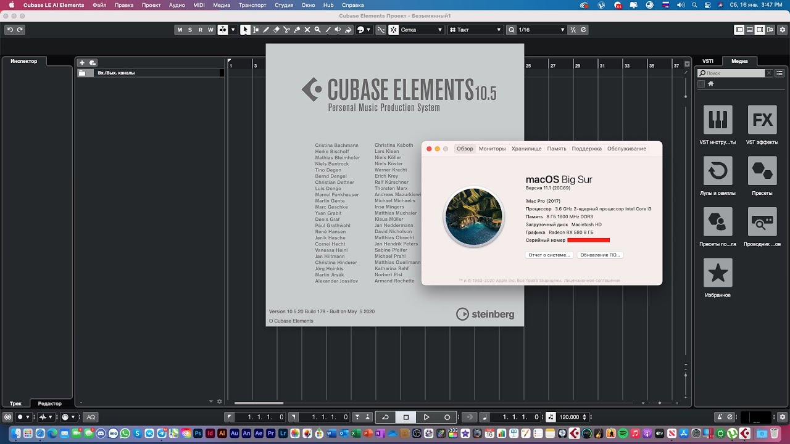790x444 pixels.
Task: Toggle global Mute M button
Action: pos(180,30)
